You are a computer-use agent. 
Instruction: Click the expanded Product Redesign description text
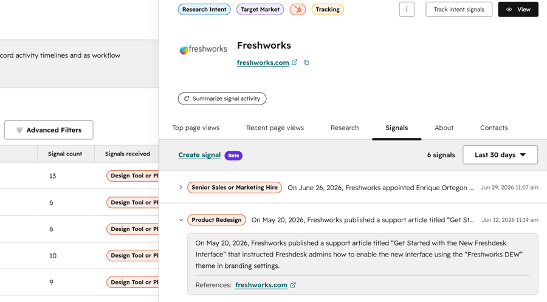point(359,254)
